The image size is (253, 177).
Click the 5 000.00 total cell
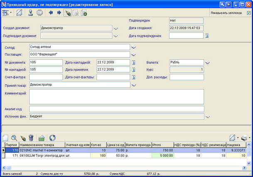point(163,155)
